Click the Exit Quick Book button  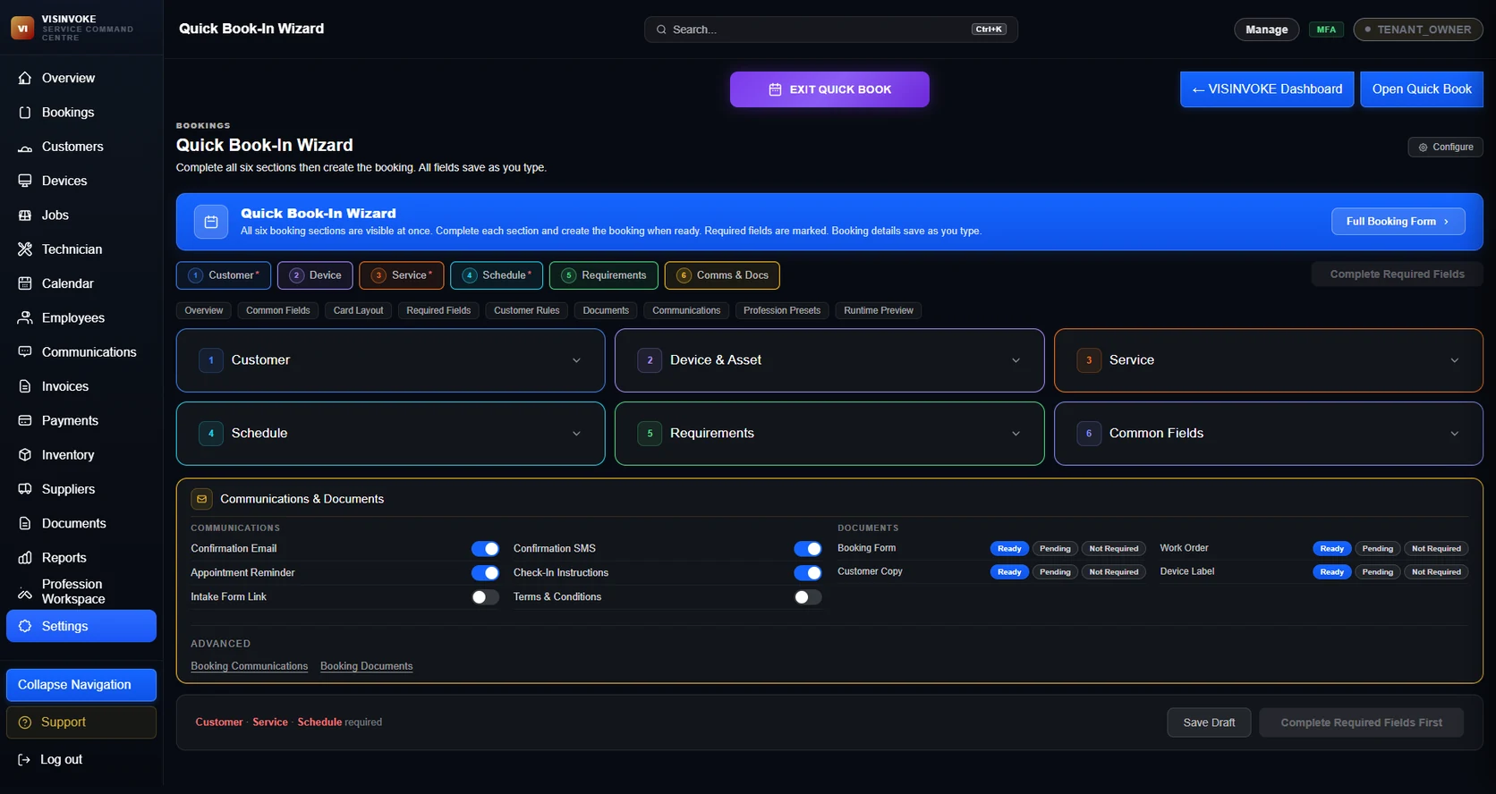pos(829,89)
